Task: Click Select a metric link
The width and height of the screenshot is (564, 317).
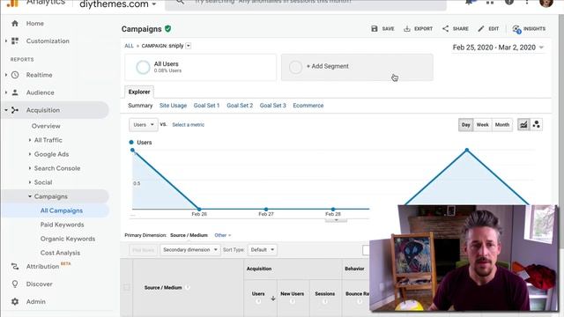Action: pyautogui.click(x=188, y=125)
